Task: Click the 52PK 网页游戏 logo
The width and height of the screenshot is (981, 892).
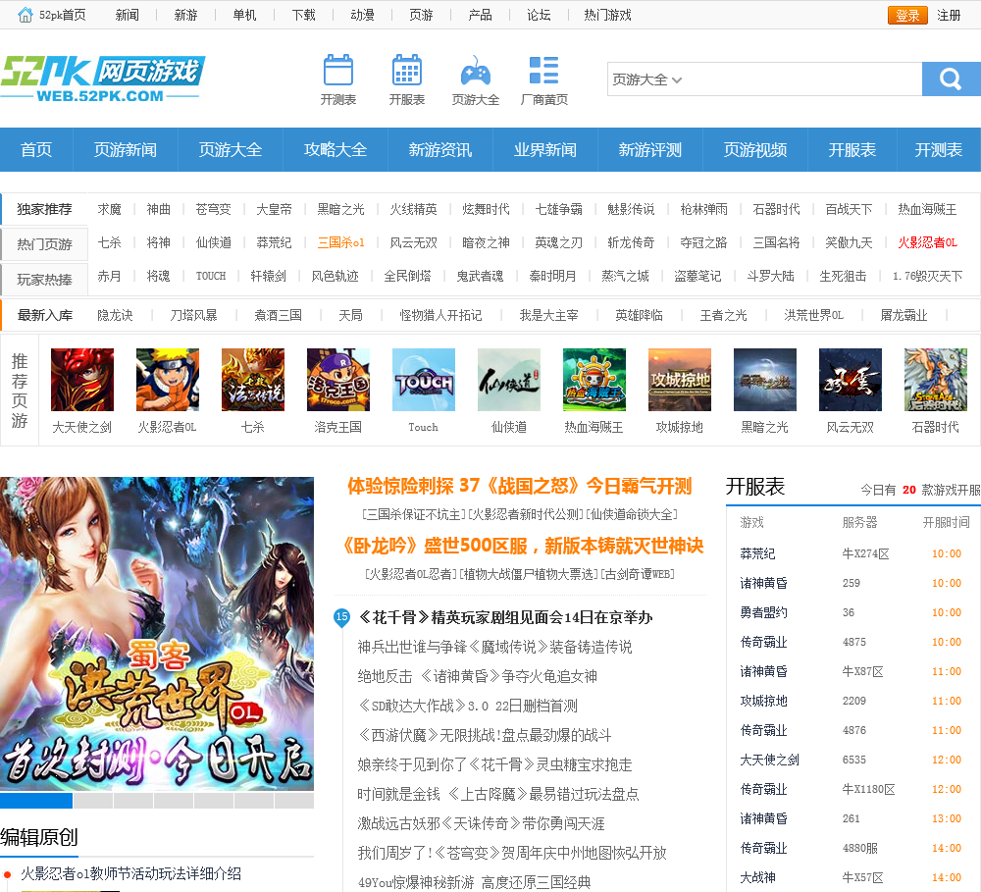Action: coord(103,79)
